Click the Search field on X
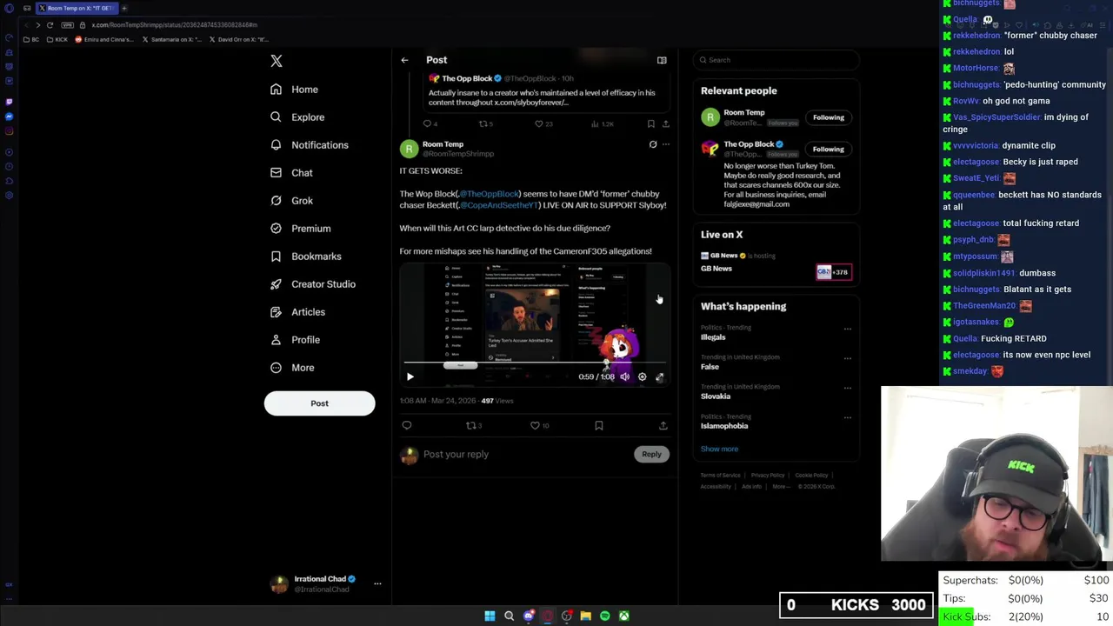Viewport: 1113px width, 626px height. (x=776, y=60)
